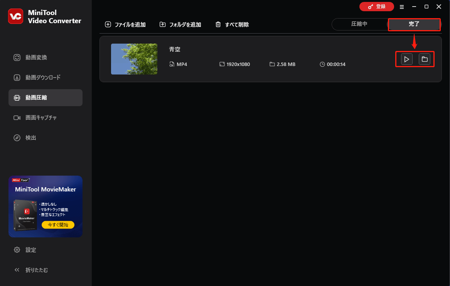Click the 1920x1080 resolution value
This screenshot has height=286, width=450.
point(238,64)
